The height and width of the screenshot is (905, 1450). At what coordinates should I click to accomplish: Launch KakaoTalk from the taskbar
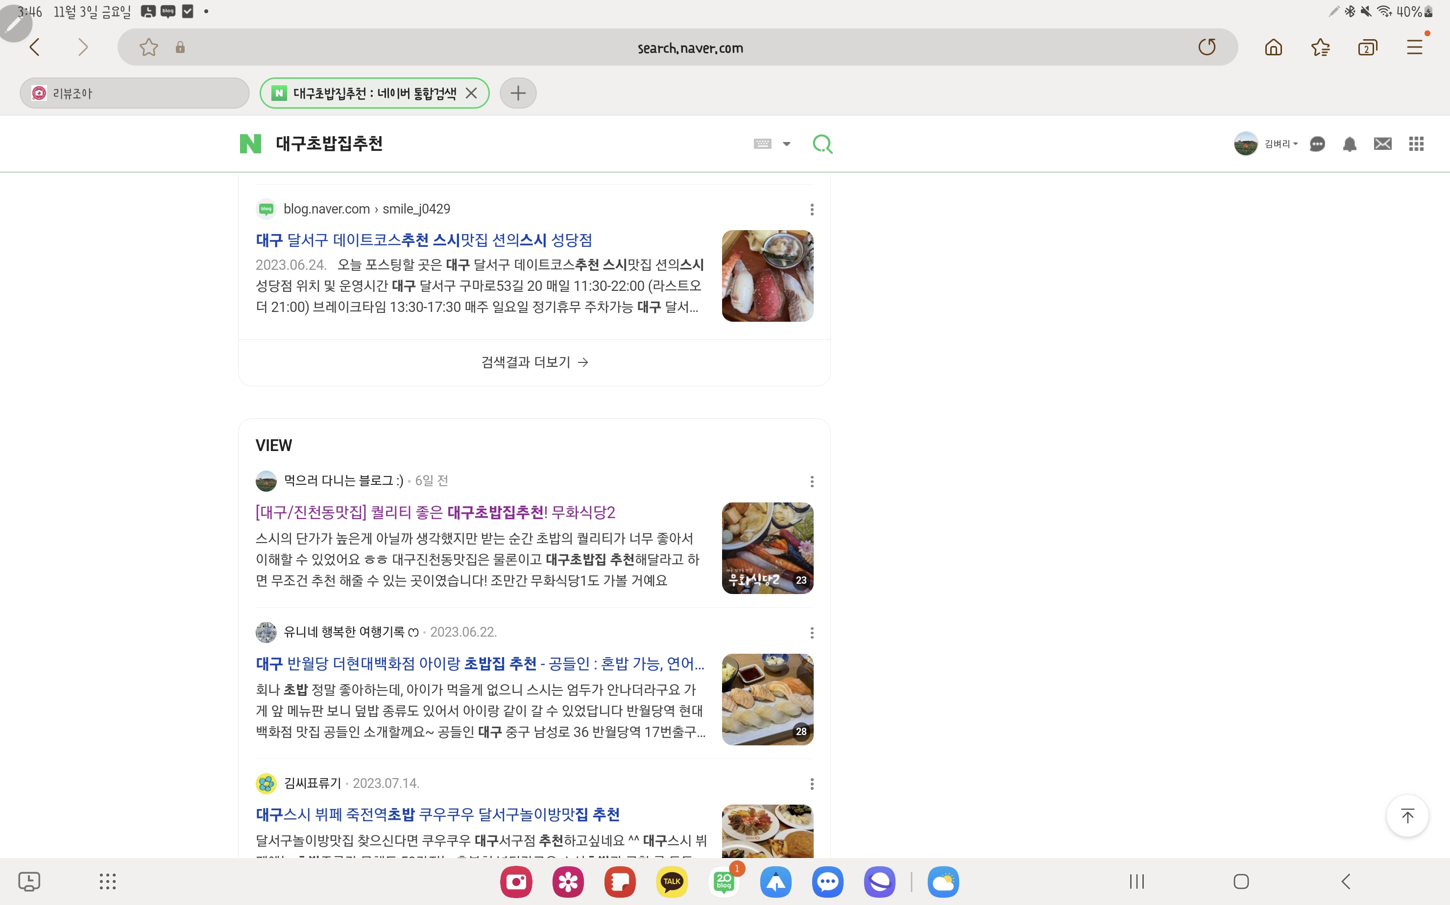[x=672, y=881]
